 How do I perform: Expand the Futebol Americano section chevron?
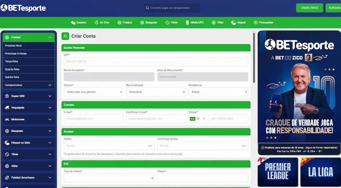pyautogui.click(x=50, y=178)
